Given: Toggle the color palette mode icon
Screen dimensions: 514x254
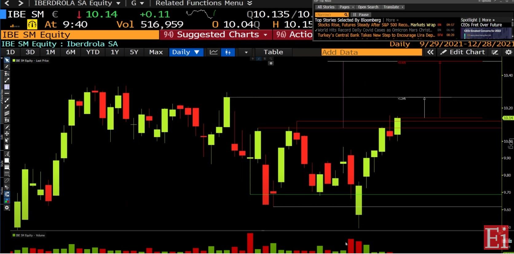Looking at the screenshot, I should tap(7, 201).
